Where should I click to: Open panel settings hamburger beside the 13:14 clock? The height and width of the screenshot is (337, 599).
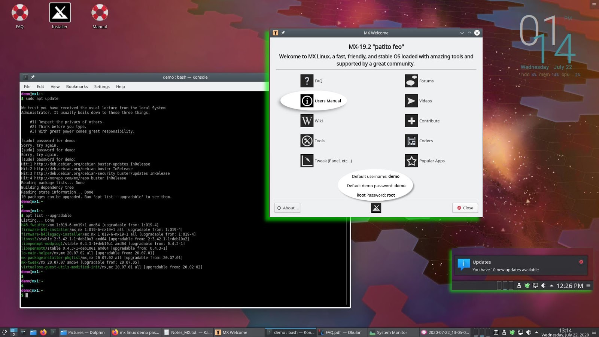594,332
